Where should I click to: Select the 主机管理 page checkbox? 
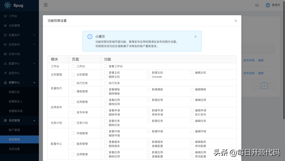pyautogui.click(x=73, y=75)
